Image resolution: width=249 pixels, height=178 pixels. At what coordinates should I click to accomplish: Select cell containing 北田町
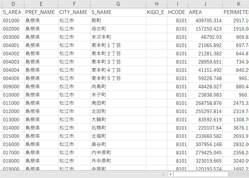[x=118, y=111]
